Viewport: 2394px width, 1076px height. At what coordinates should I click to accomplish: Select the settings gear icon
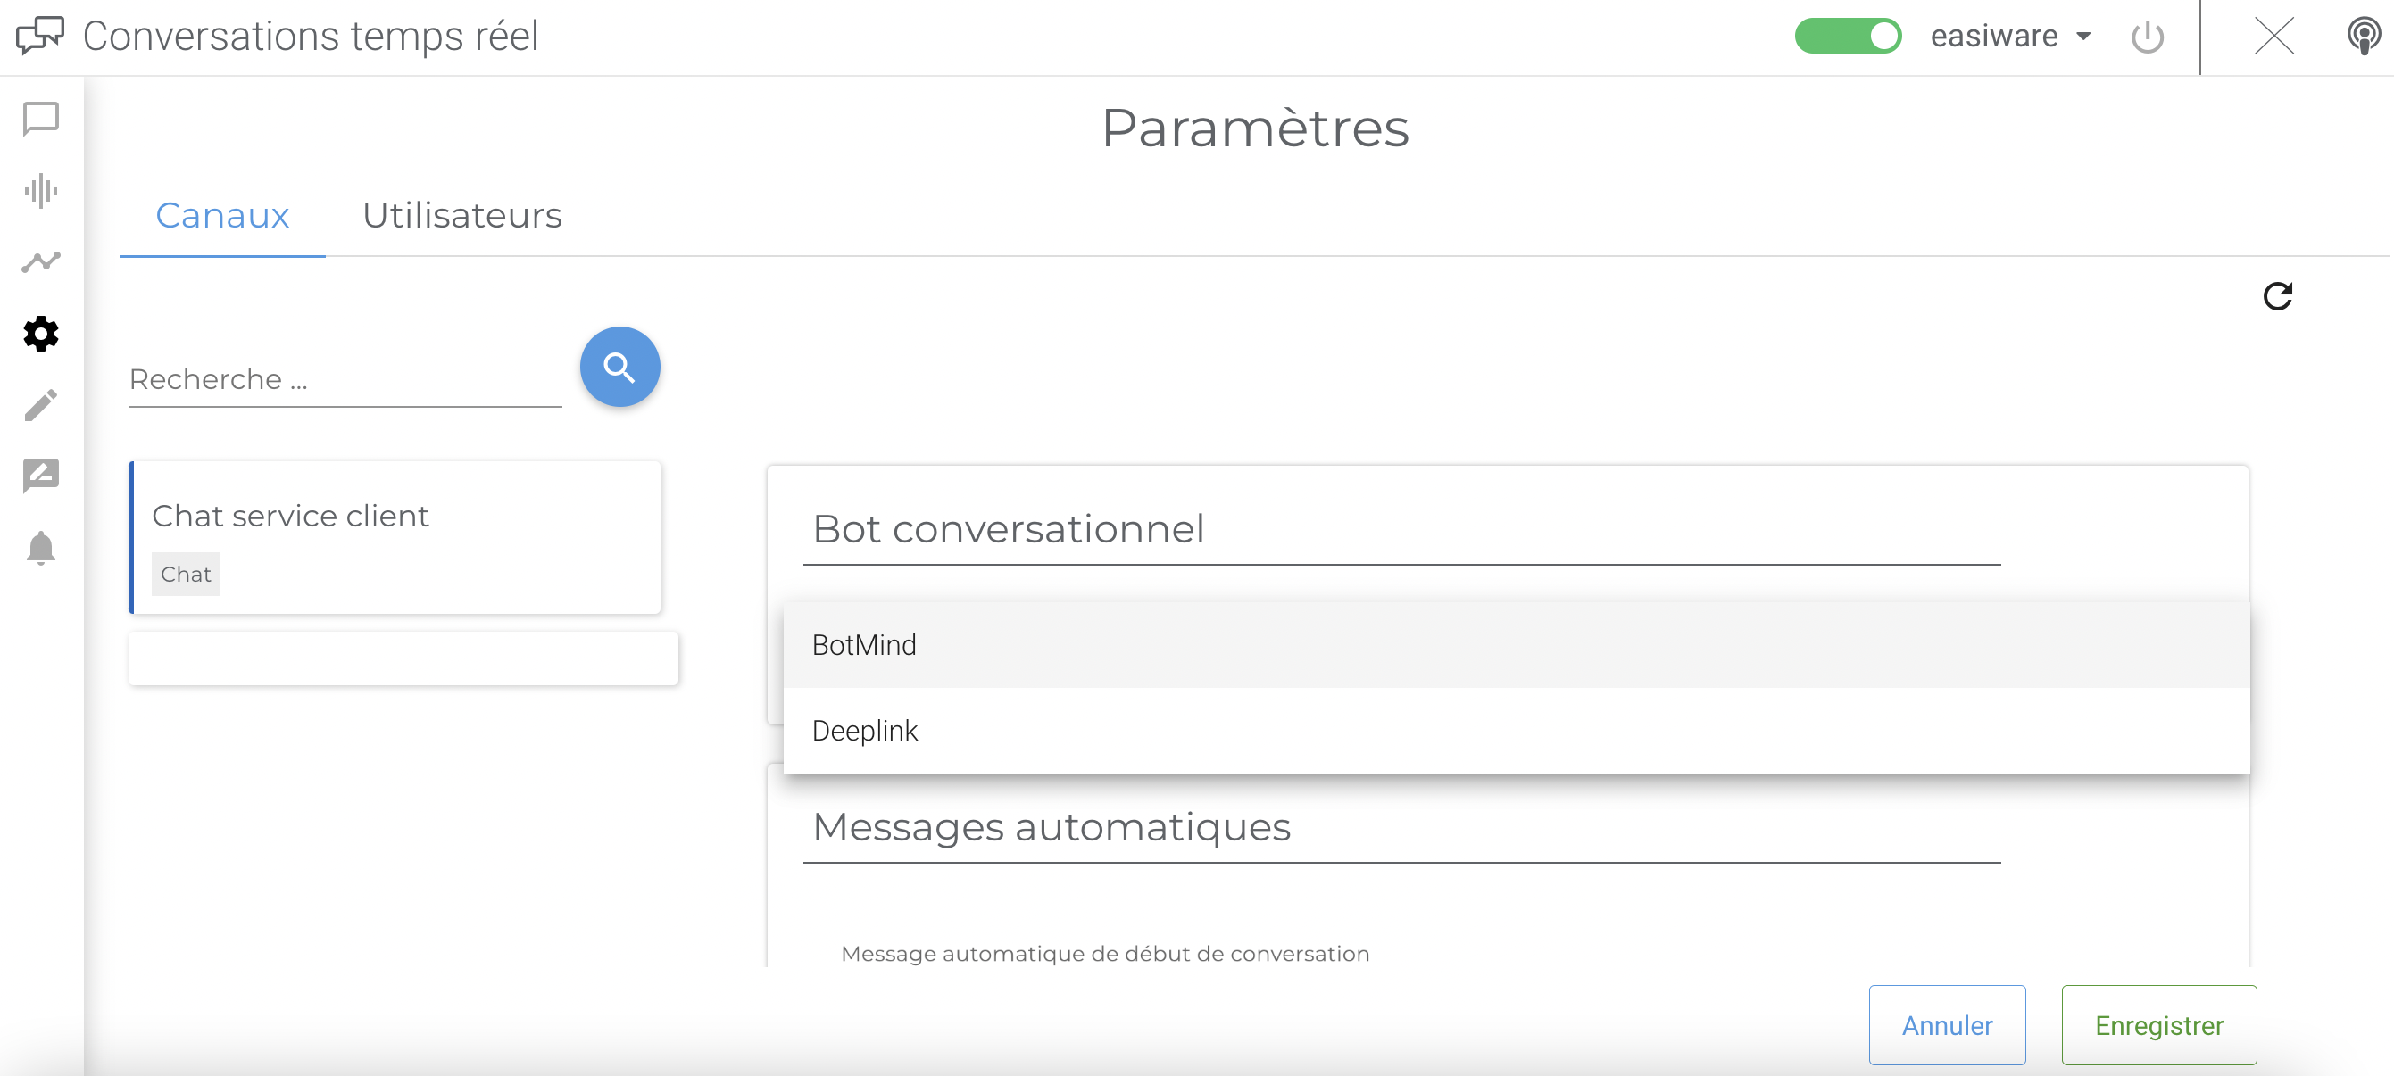41,334
